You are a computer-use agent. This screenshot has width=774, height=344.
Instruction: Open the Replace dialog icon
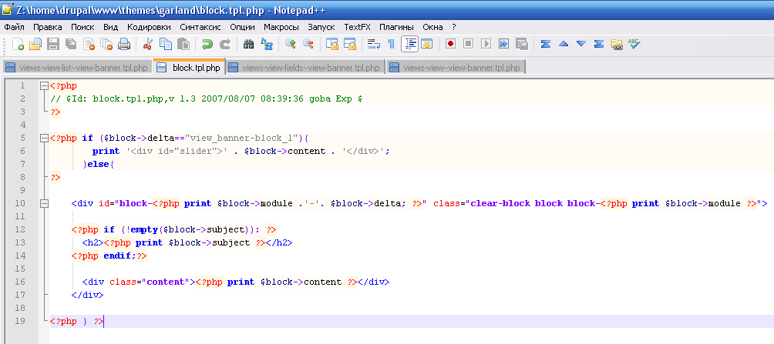267,45
